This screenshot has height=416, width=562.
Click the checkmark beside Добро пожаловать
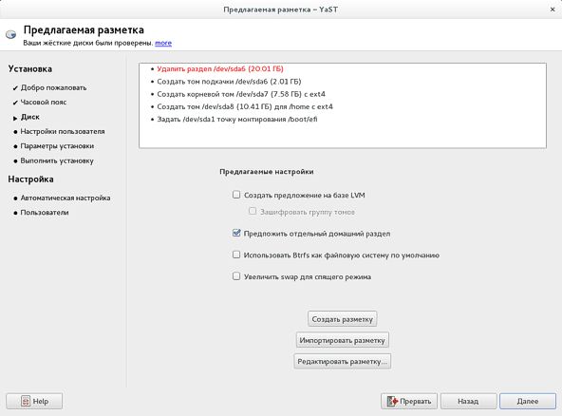point(15,88)
